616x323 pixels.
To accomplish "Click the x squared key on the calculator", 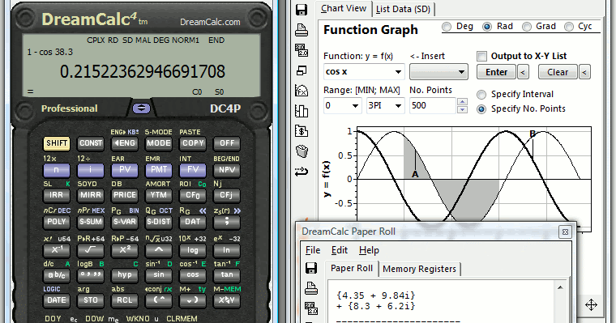I will [x=125, y=250].
